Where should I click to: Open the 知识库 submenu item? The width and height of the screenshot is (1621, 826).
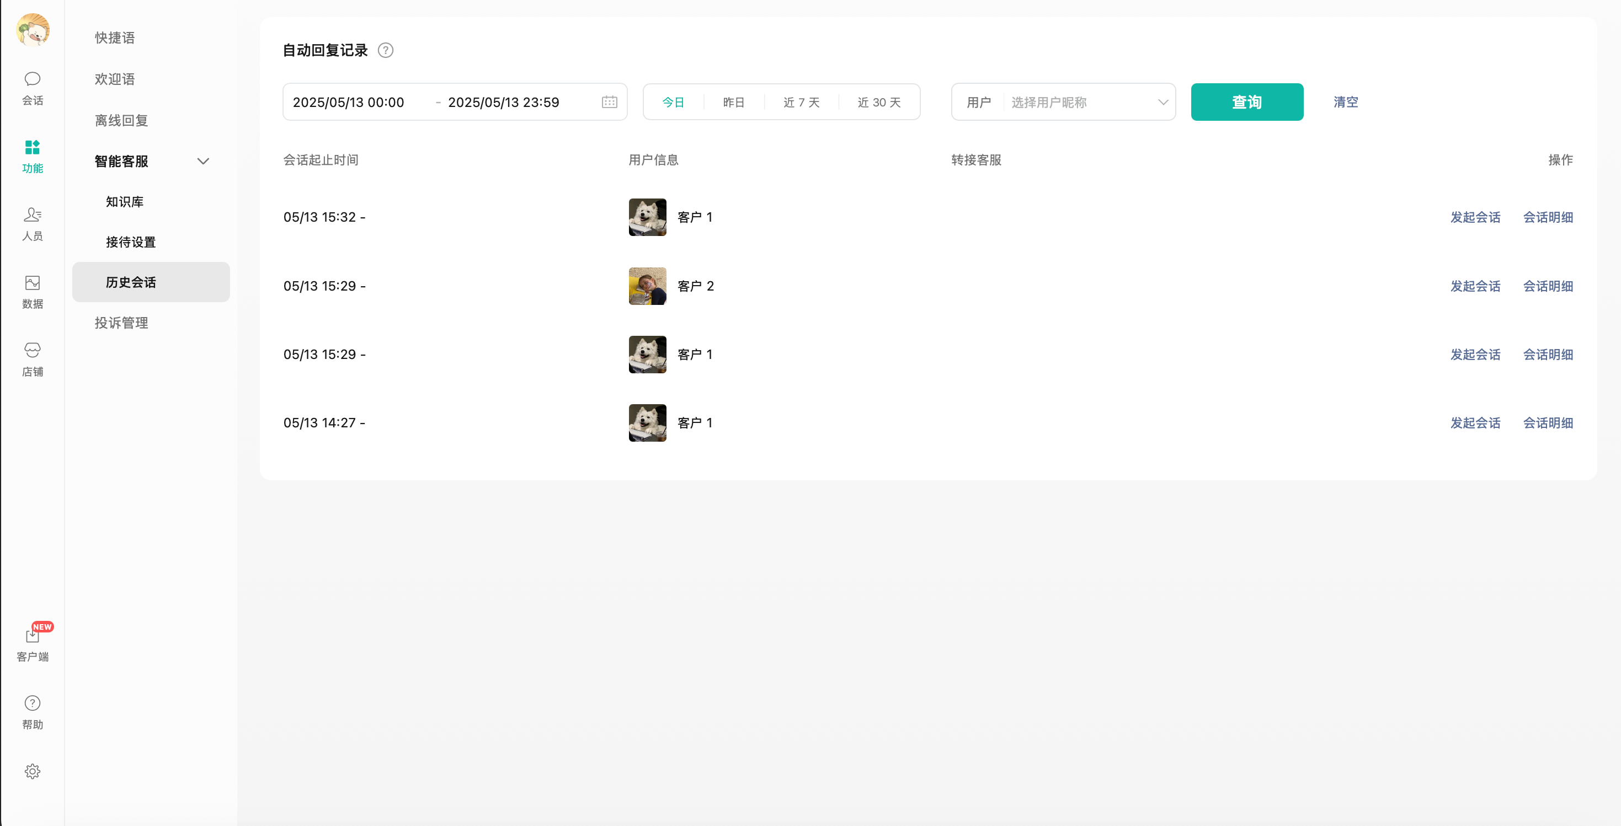125,202
